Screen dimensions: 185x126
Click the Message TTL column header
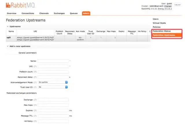132,33
